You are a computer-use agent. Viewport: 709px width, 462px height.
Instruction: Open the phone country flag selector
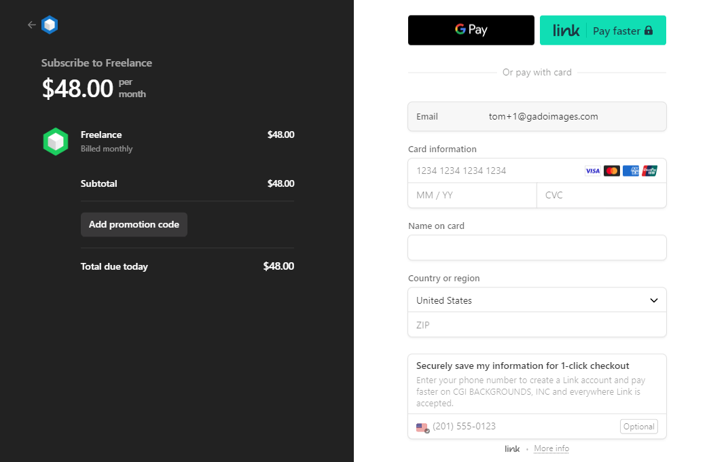[x=422, y=427]
